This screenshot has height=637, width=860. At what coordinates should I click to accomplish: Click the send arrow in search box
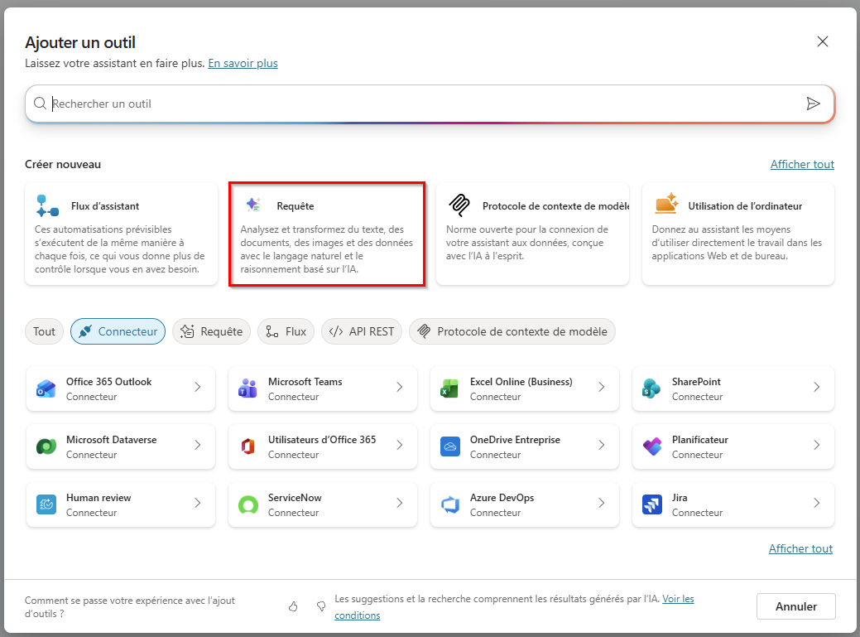point(814,104)
